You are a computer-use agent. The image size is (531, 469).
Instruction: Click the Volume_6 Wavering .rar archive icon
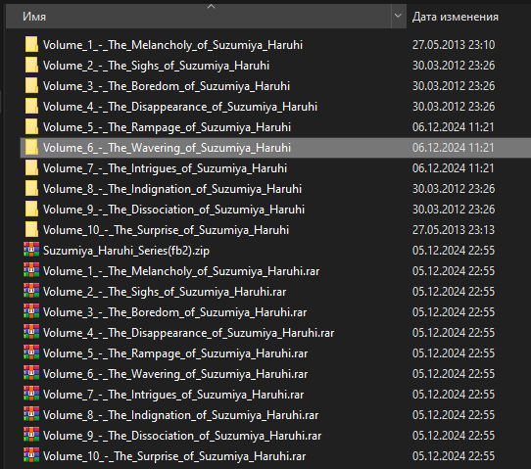pos(31,374)
